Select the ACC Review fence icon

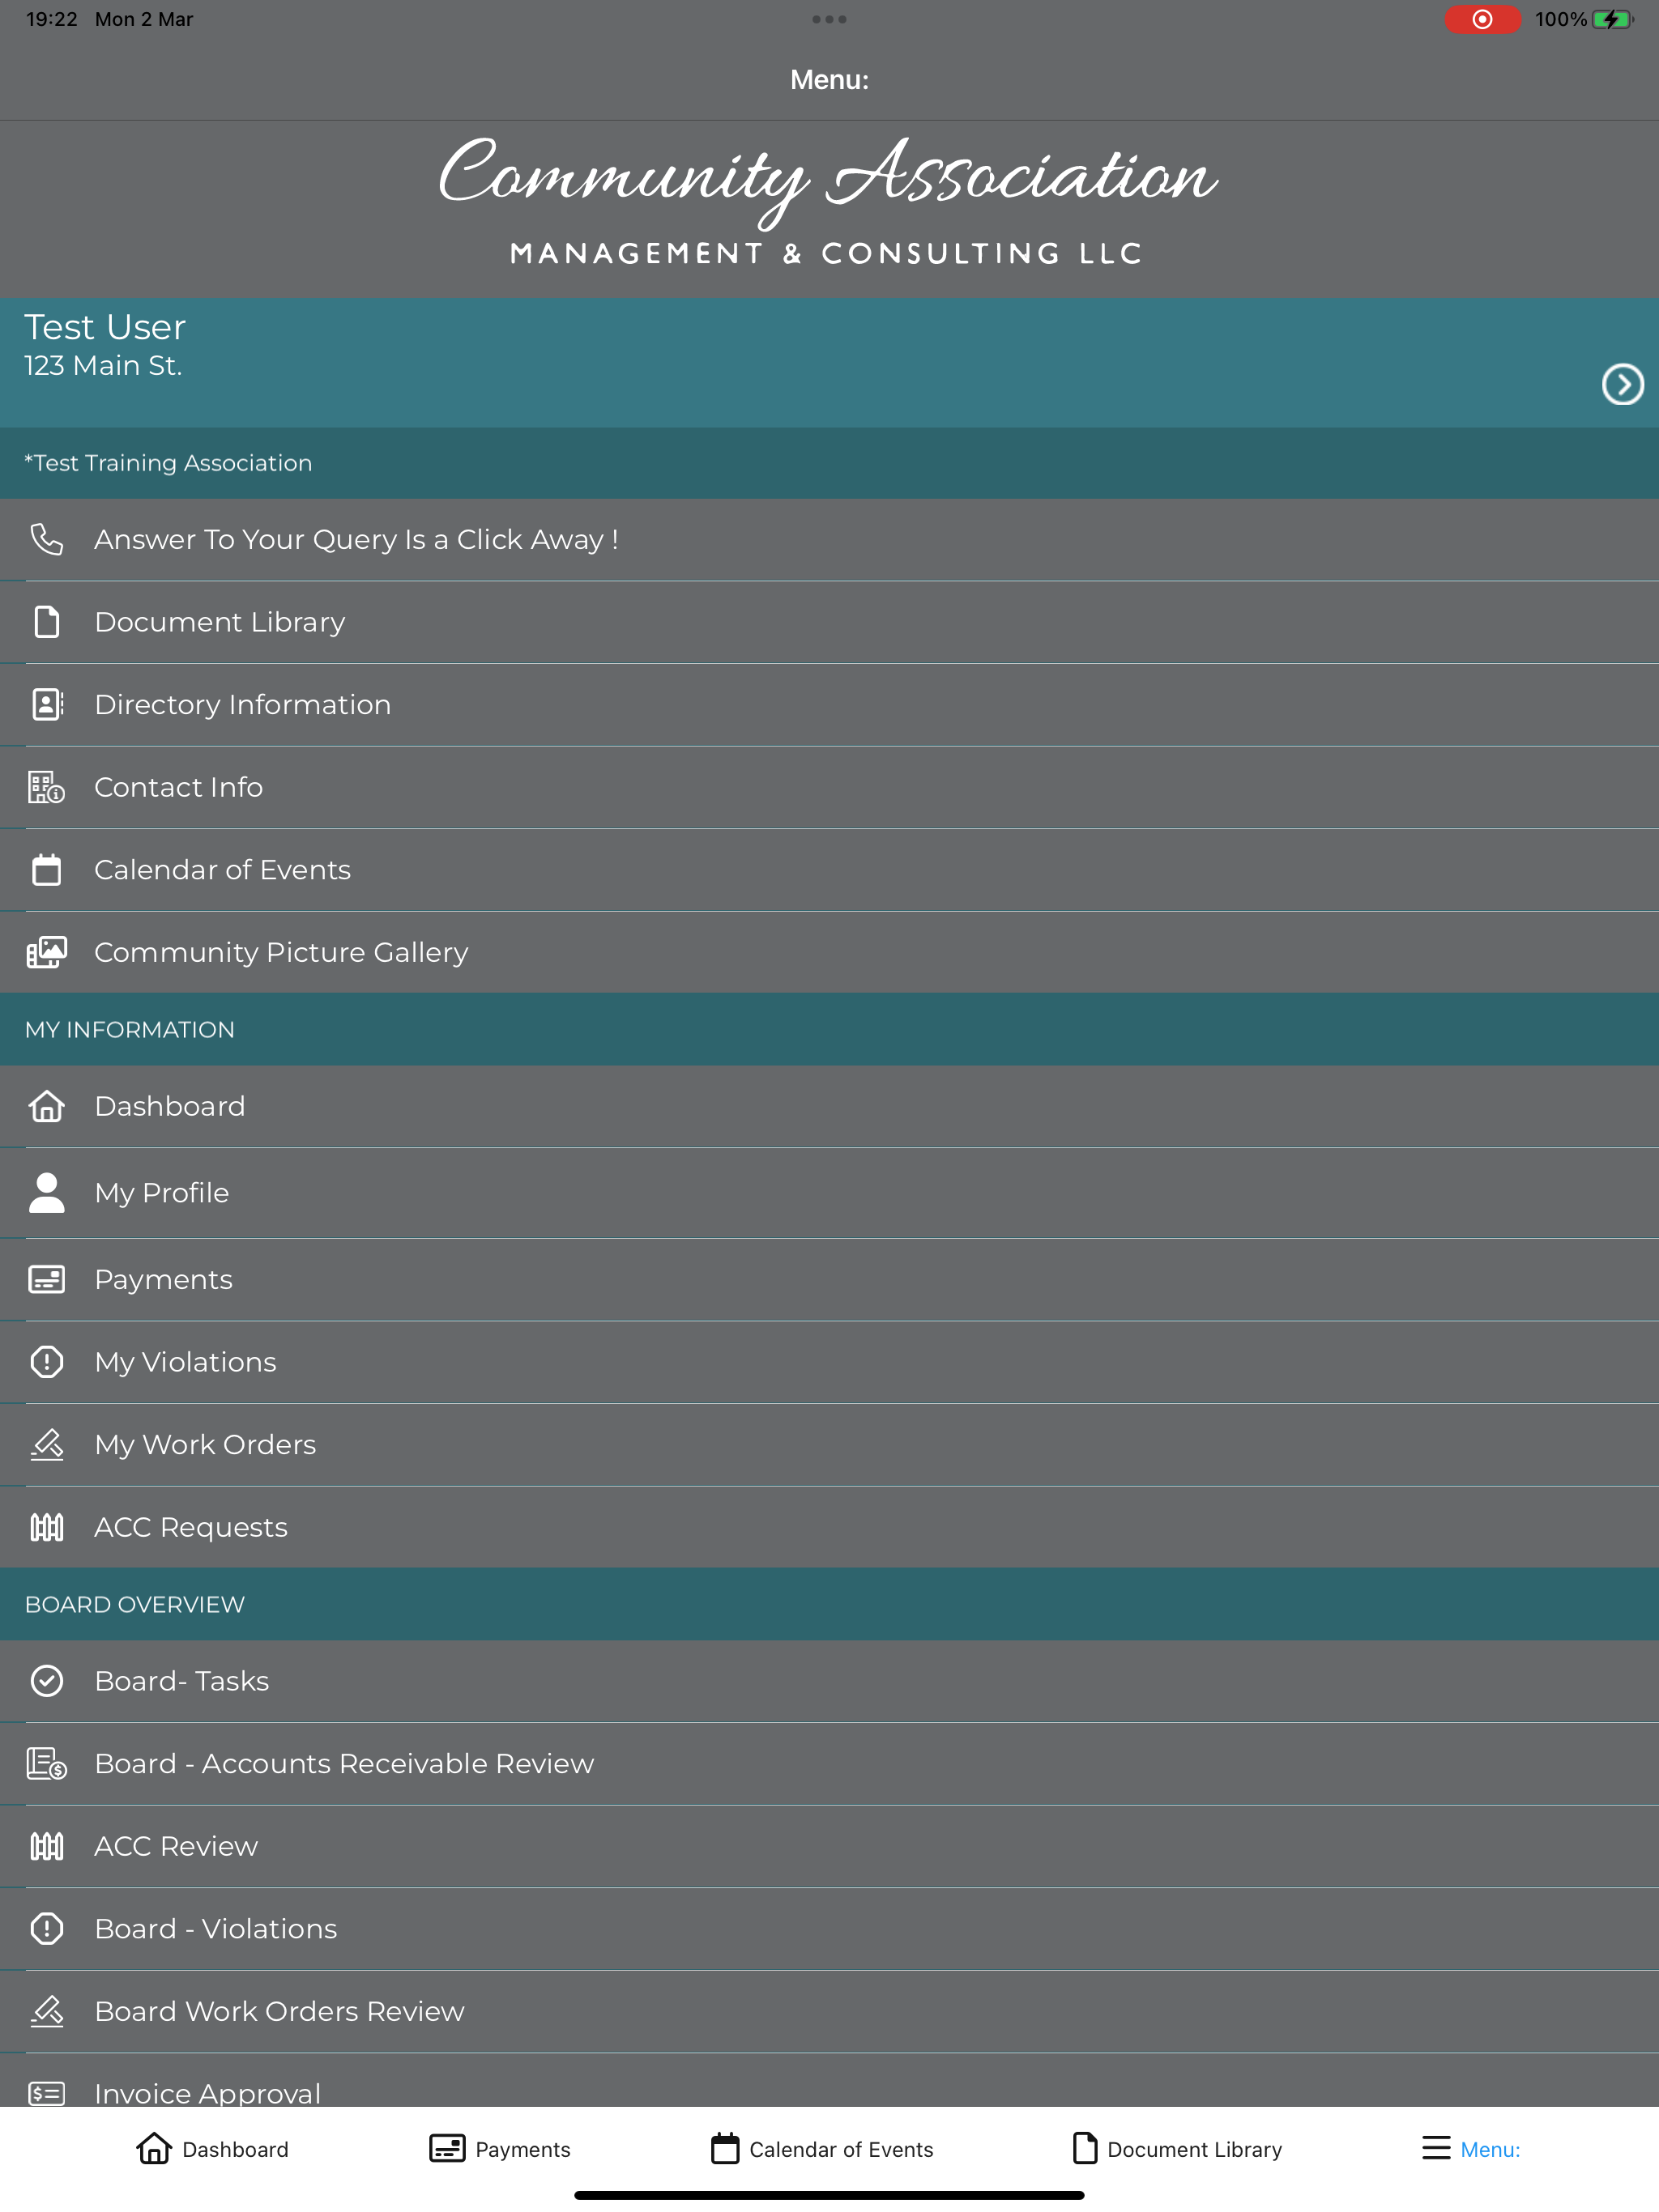pyautogui.click(x=47, y=1846)
